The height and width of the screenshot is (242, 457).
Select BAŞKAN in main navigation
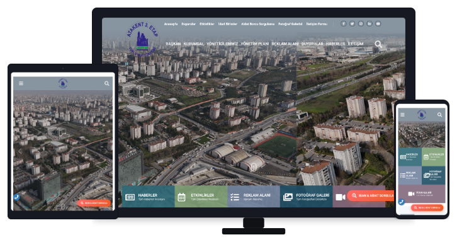(x=173, y=43)
